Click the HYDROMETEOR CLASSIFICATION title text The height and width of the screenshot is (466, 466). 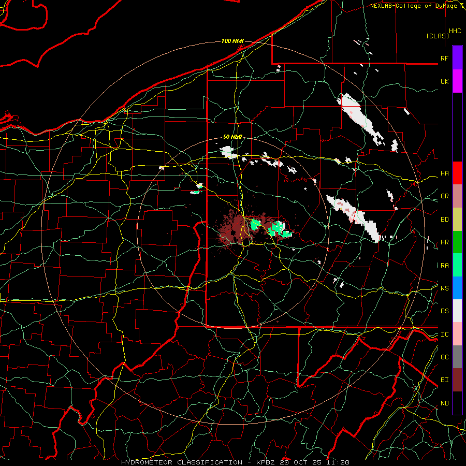pyautogui.click(x=182, y=462)
